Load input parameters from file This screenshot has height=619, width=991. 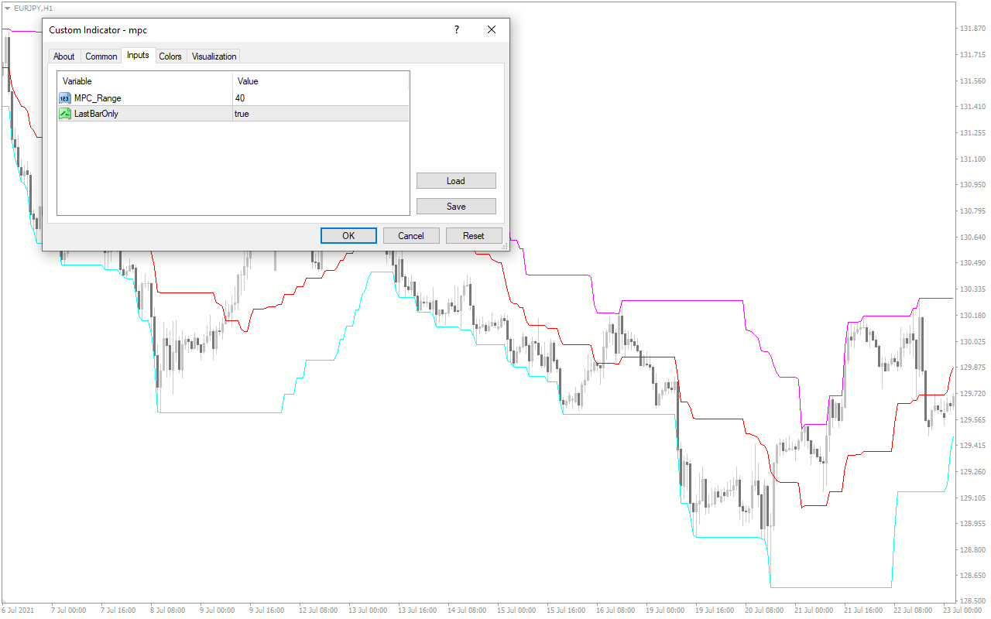click(x=456, y=181)
